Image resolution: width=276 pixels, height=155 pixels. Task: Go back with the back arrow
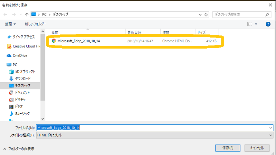pyautogui.click(x=5, y=14)
